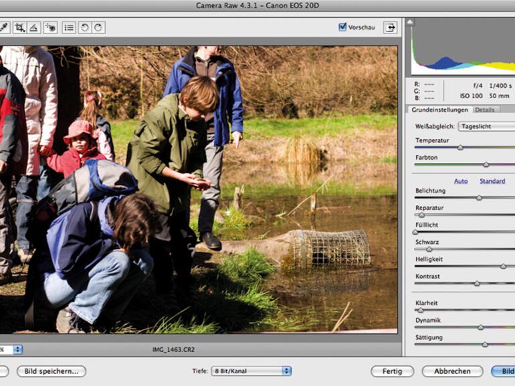
Task: Select the Crop tool
Action: pos(19,27)
